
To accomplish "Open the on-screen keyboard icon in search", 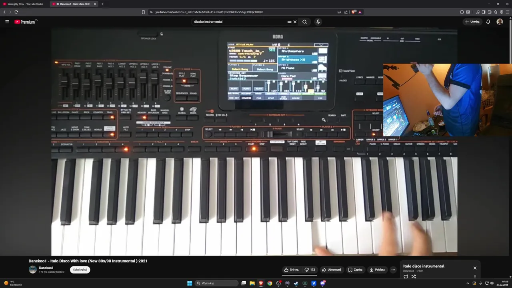I will click(290, 22).
